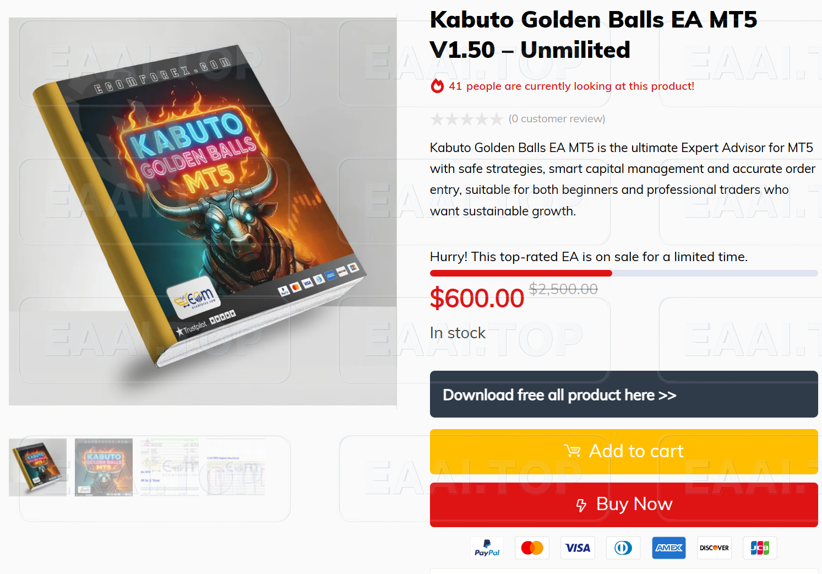Give the product a one-star rating
Viewport: 822px width, 574px height.
[437, 118]
